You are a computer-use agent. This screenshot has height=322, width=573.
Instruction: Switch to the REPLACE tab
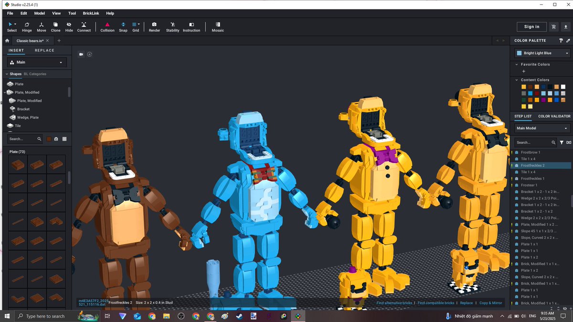tap(44, 51)
